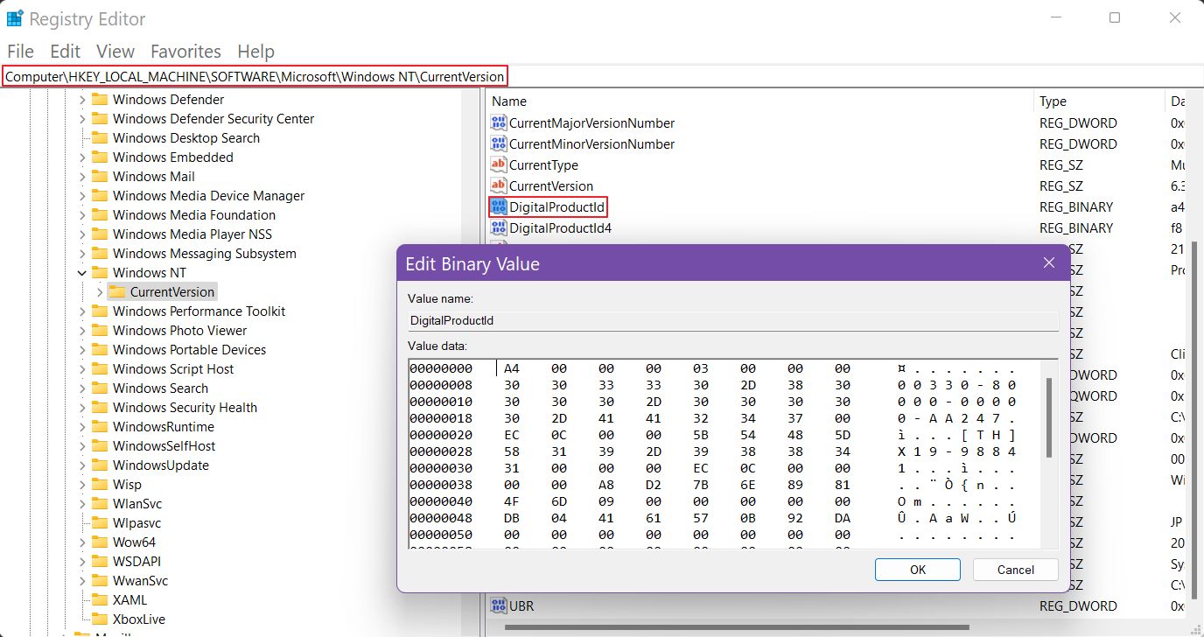Click inside the registry path address bar
Screen dimensions: 1204x637
[255, 76]
